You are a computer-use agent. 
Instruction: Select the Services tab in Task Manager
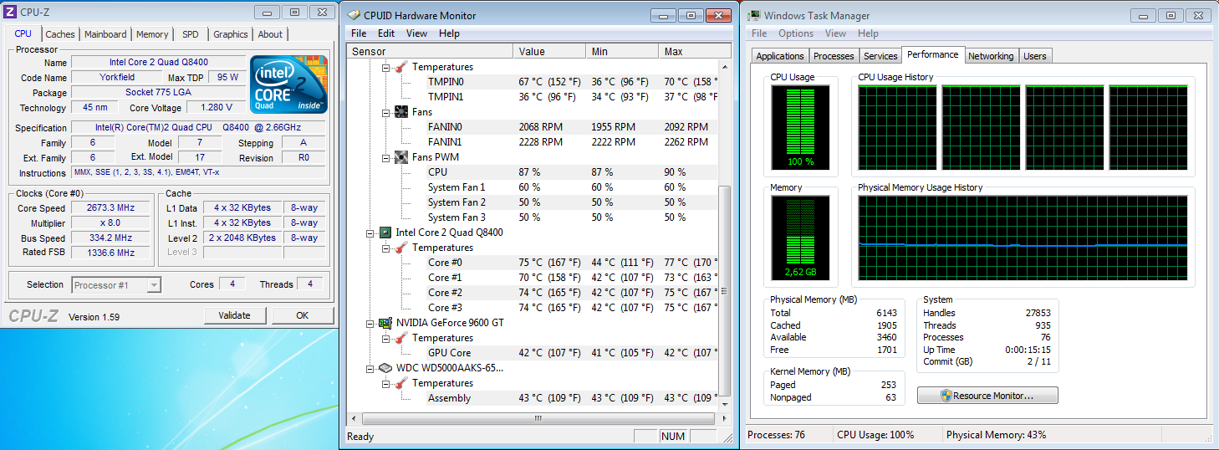tap(880, 56)
